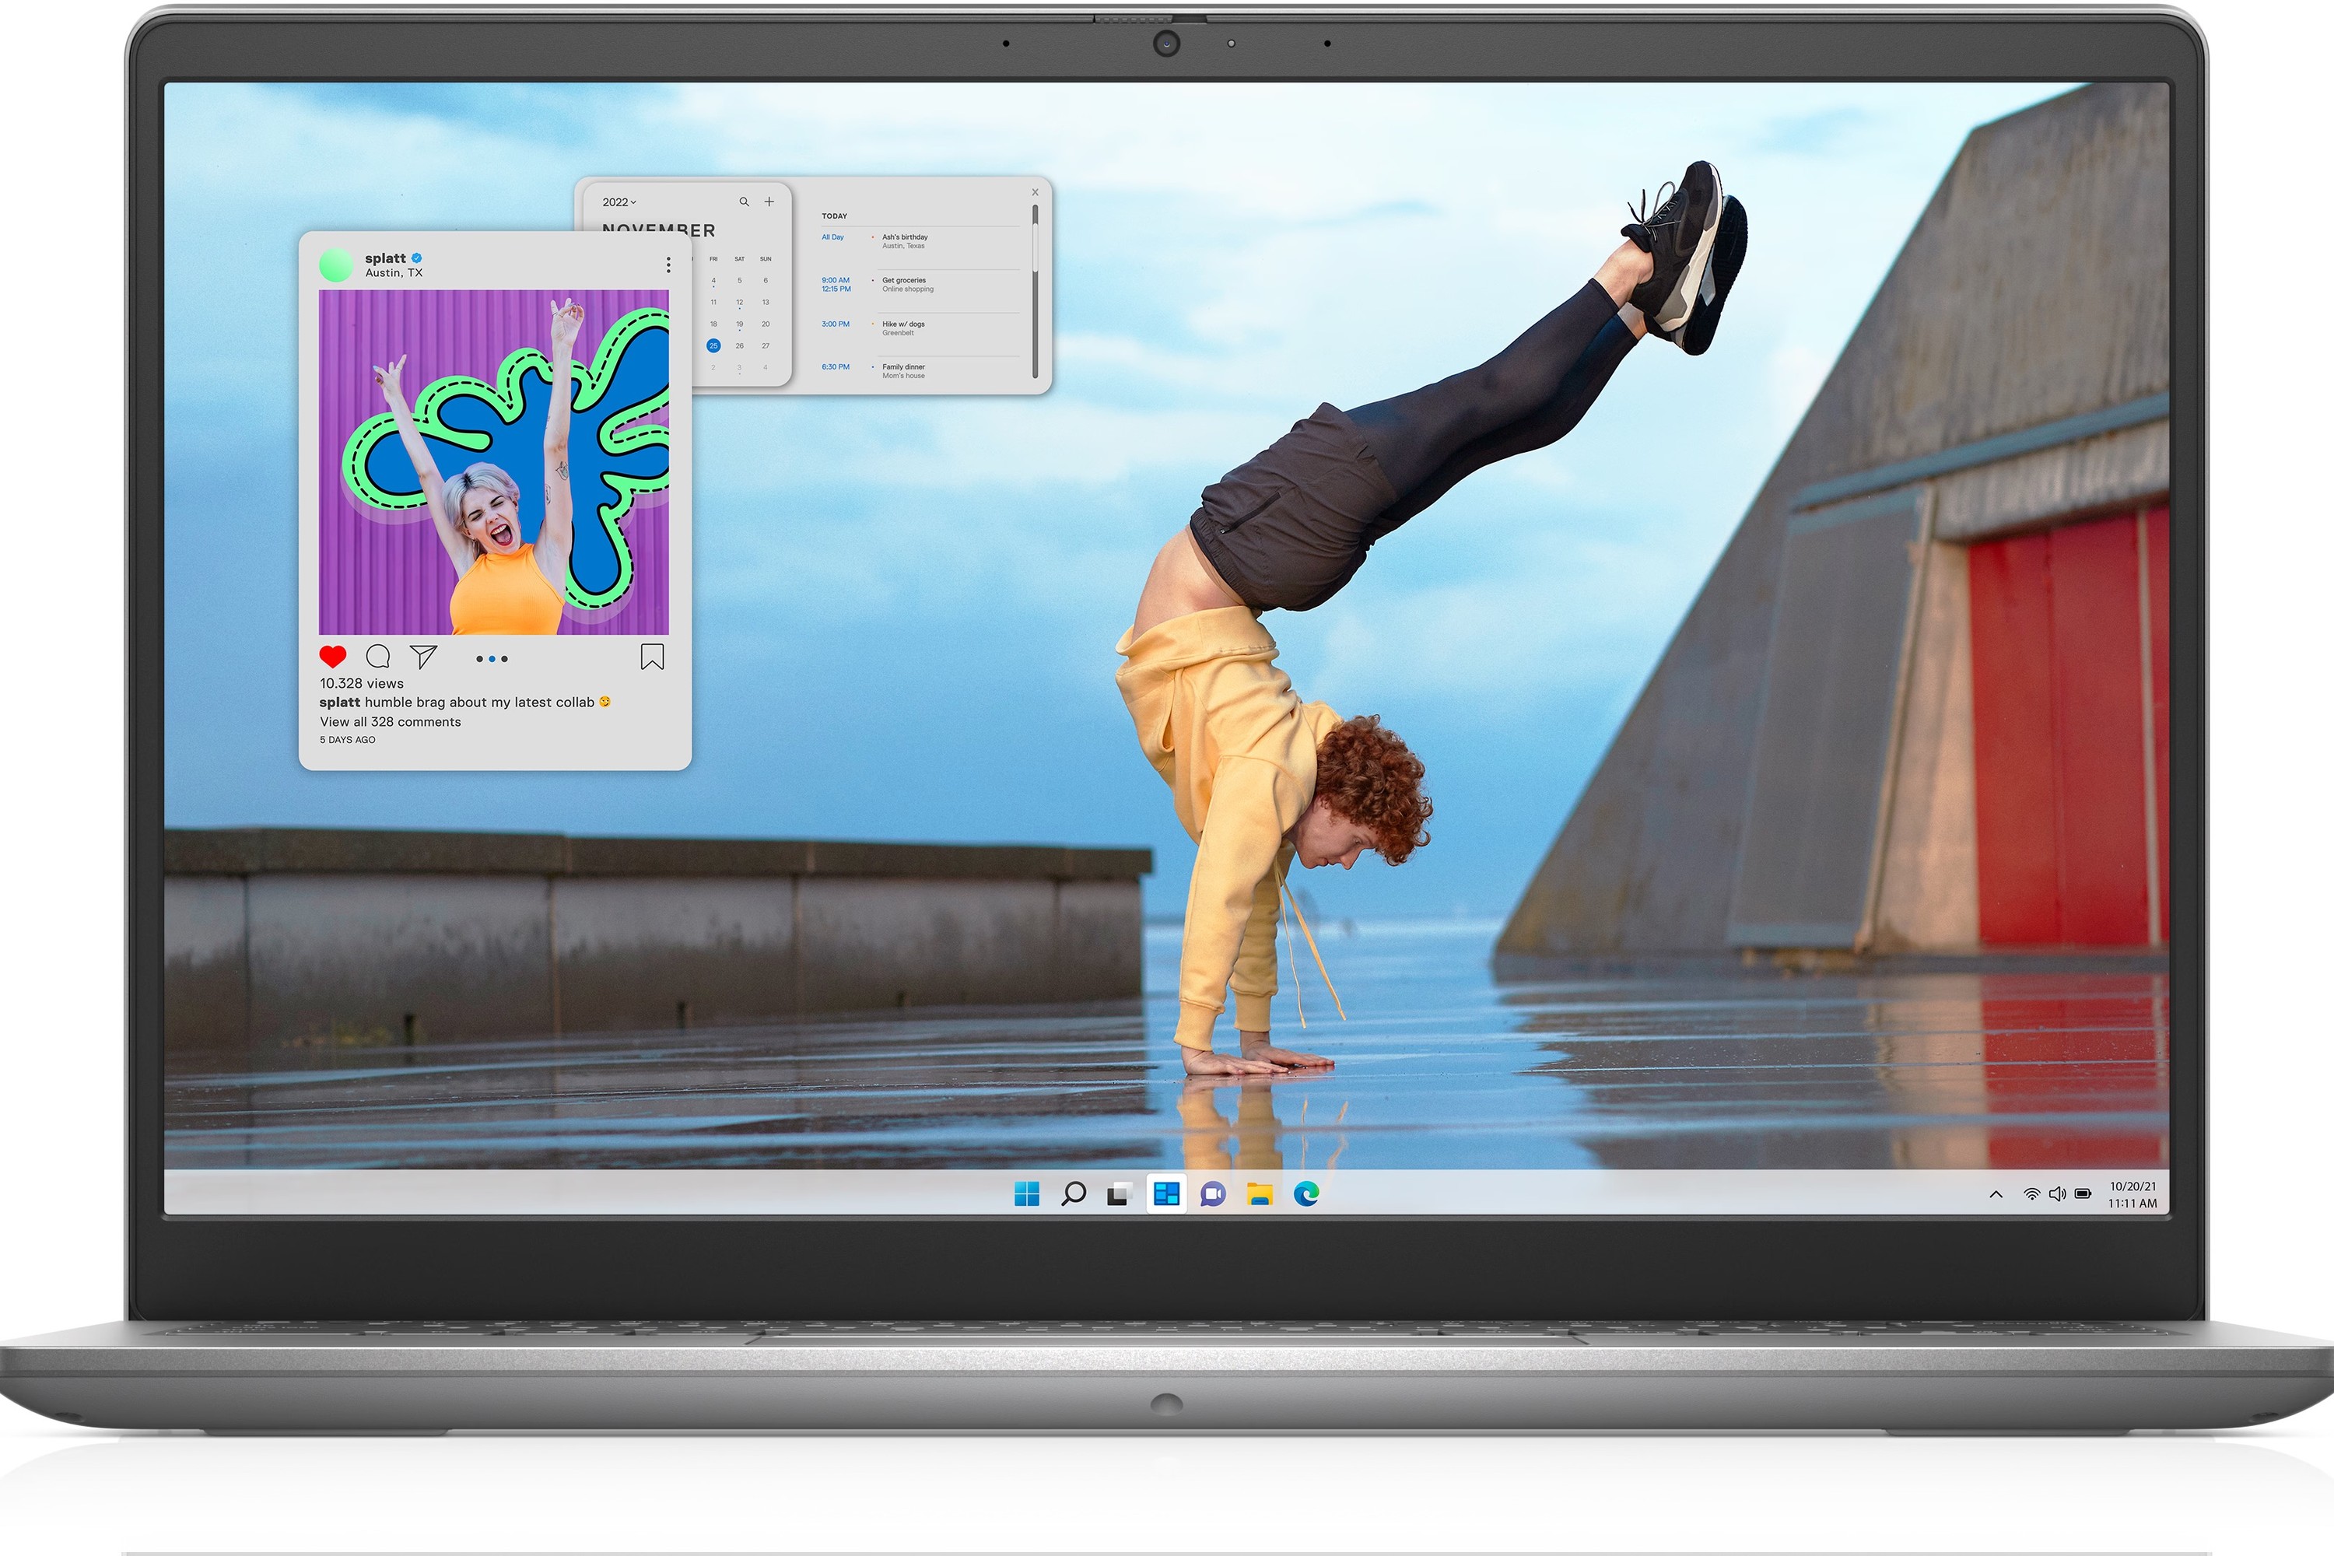This screenshot has width=2334, height=1556.
Task: Open the splatt profile name link
Action: point(385,258)
